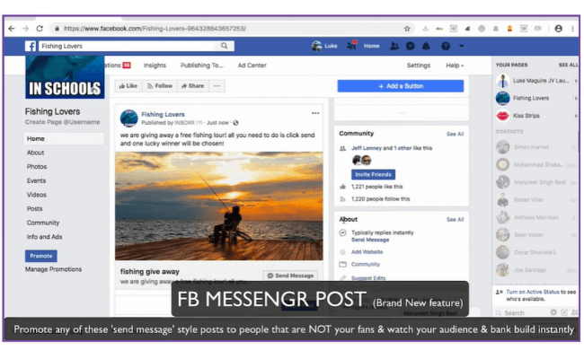
Task: Select About in the page sidebar
Action: tap(35, 153)
